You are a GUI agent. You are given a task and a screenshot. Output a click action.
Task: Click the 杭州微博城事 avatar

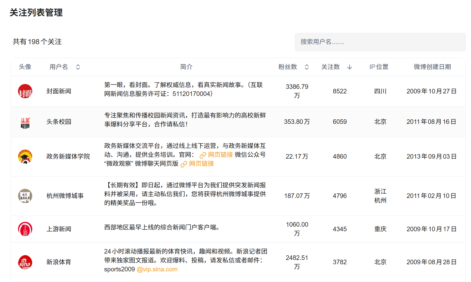(25, 196)
